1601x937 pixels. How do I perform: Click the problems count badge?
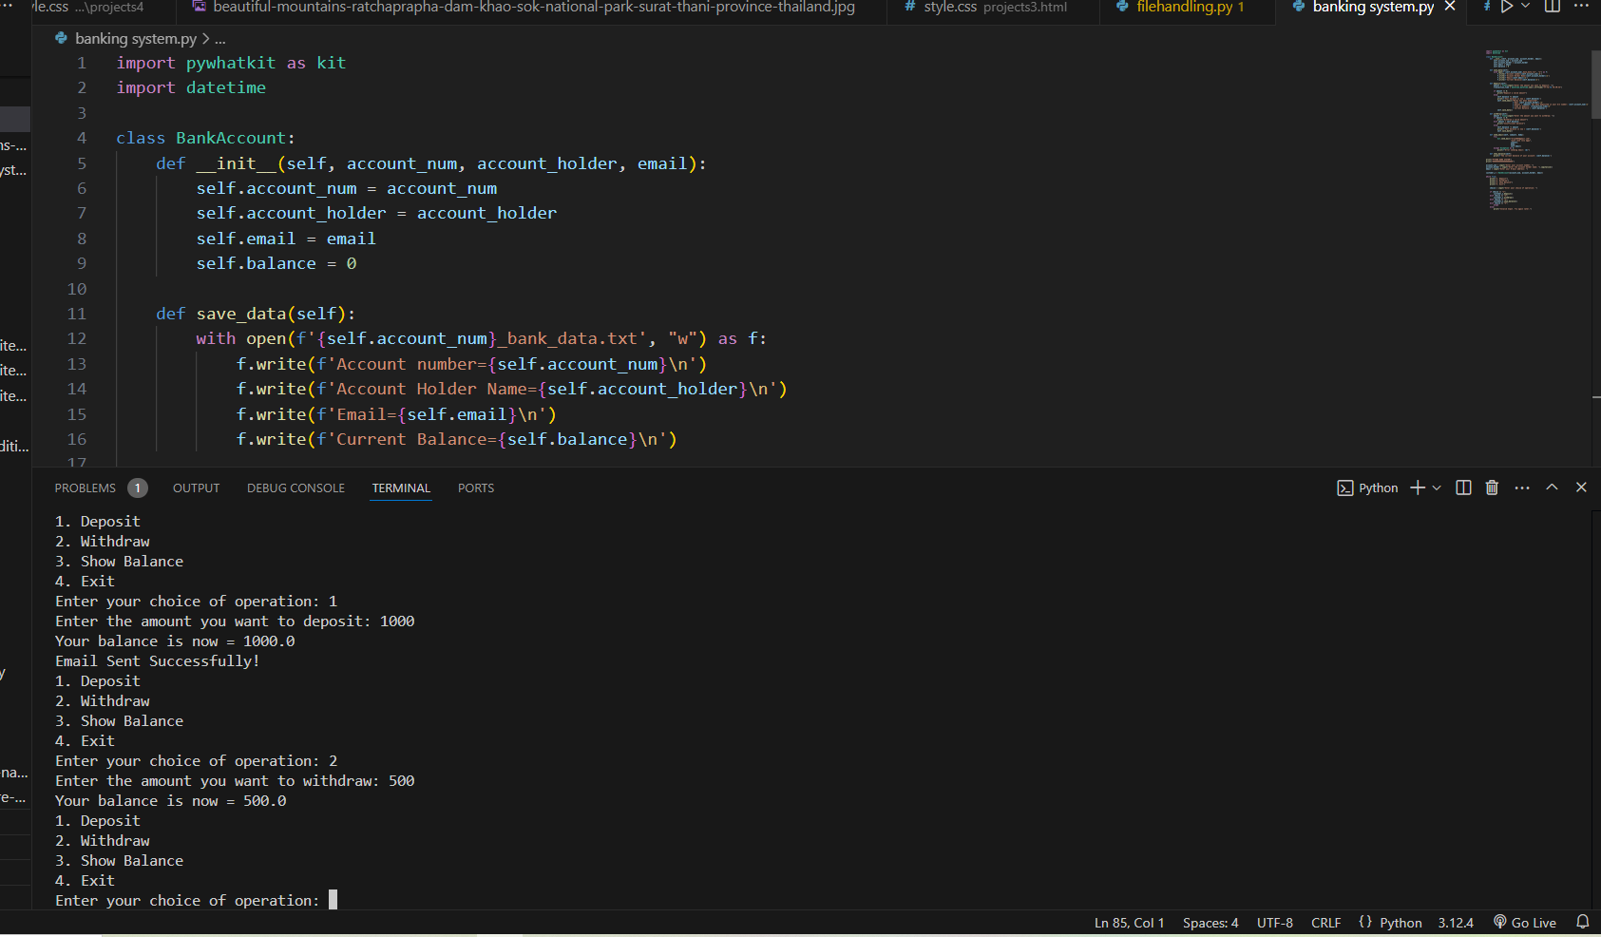click(x=138, y=488)
